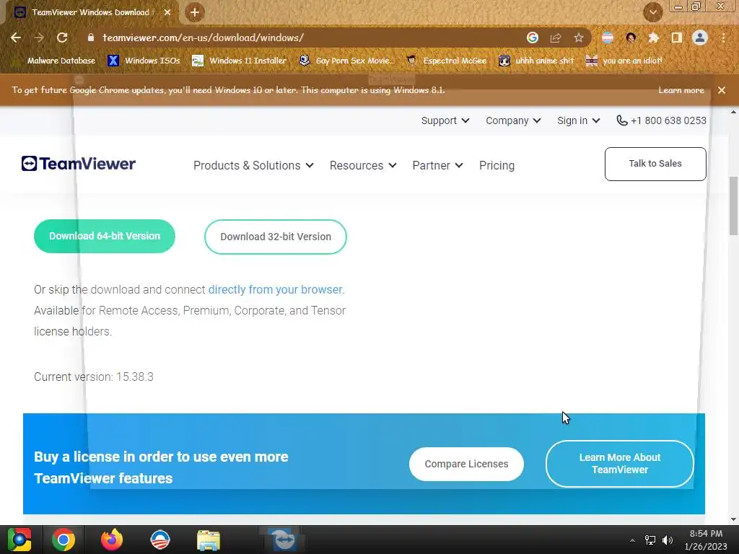The width and height of the screenshot is (739, 554).
Task: Click Learn More About TeamViewer button
Action: [x=619, y=464]
